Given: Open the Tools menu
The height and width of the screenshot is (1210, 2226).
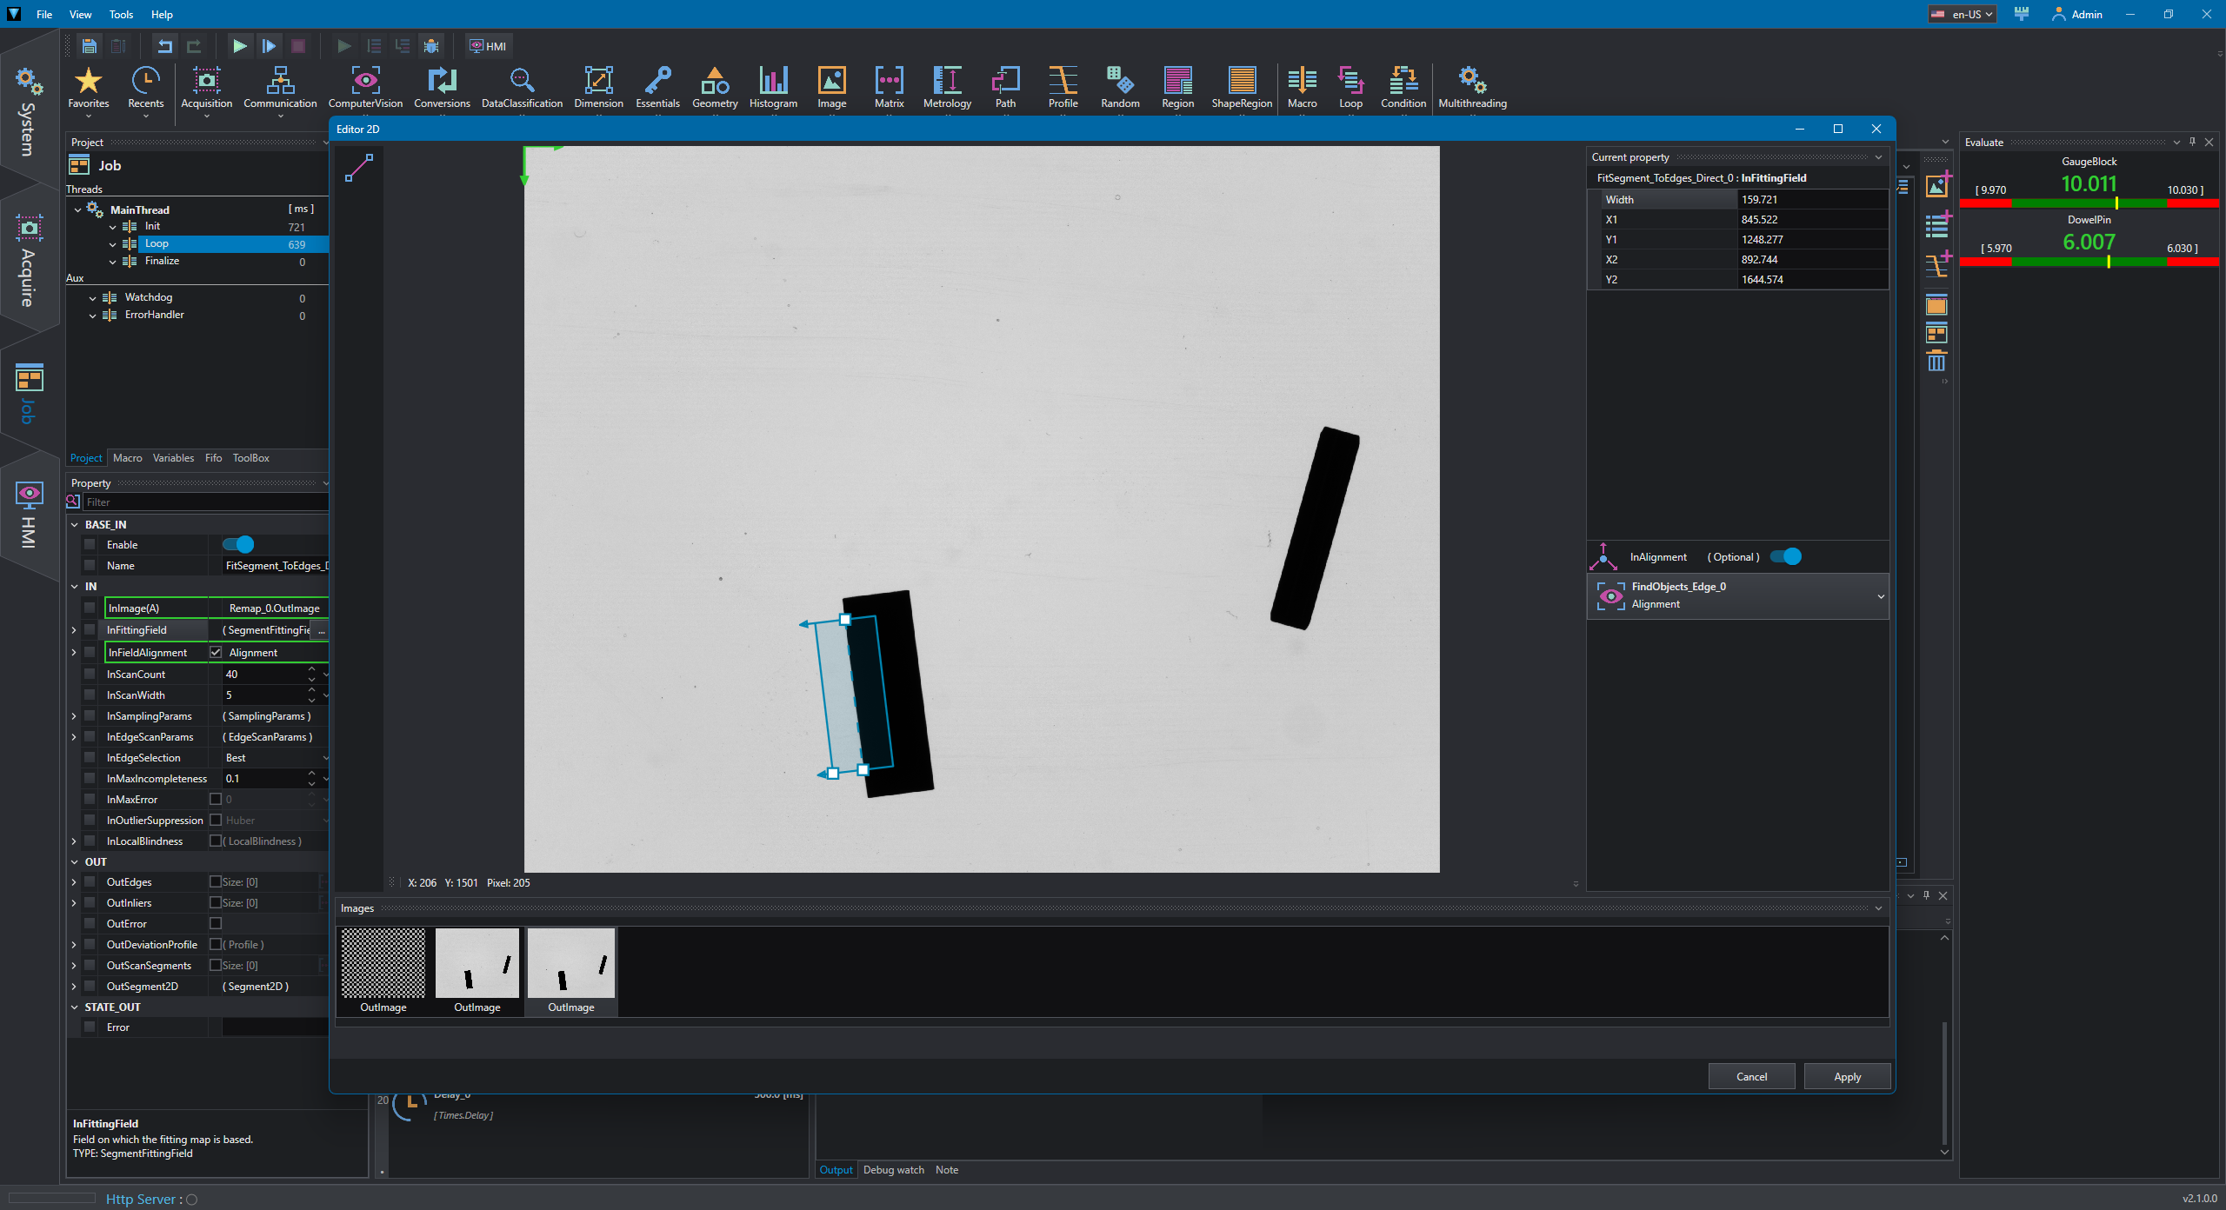Looking at the screenshot, I should tap(121, 14).
